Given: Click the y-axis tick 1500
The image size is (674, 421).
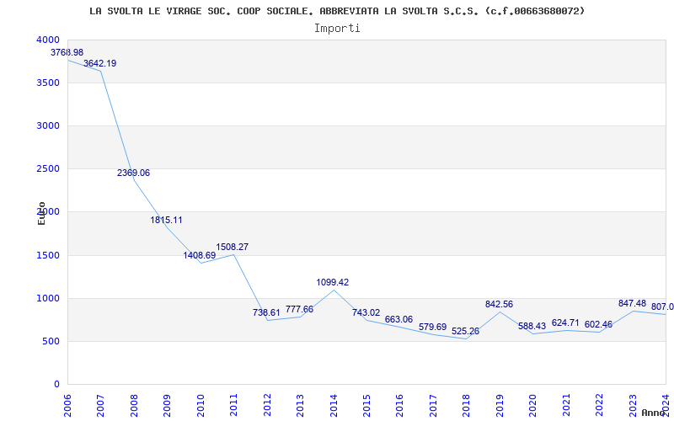Looking at the screenshot, I should pos(46,256).
